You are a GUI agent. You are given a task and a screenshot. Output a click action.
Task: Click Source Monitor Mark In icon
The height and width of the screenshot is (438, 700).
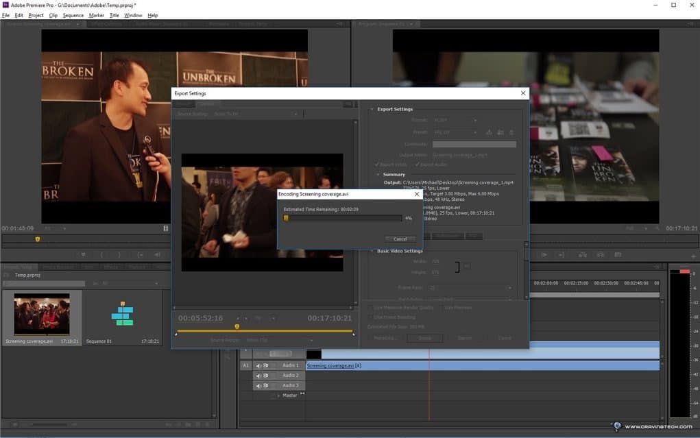coord(101,254)
